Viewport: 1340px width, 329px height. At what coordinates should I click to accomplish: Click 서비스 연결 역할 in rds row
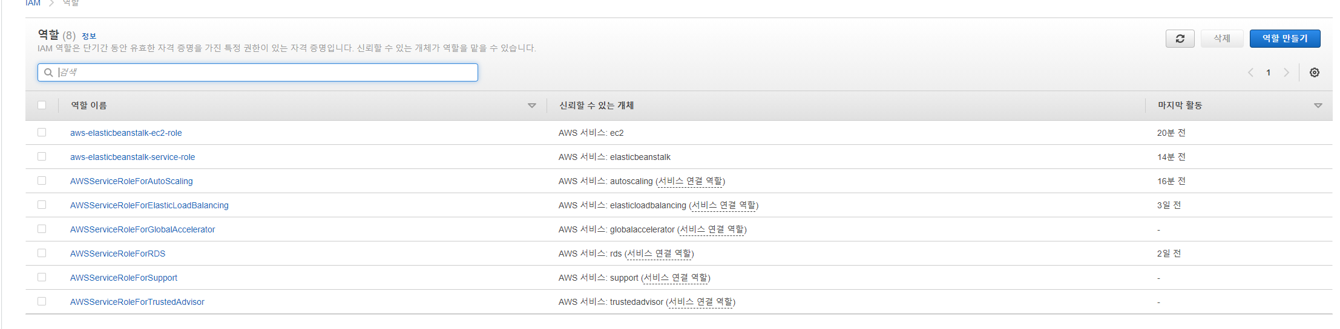(659, 254)
